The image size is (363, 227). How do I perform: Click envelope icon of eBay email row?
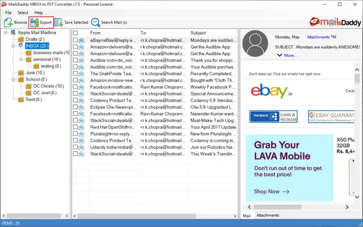[x=81, y=40]
